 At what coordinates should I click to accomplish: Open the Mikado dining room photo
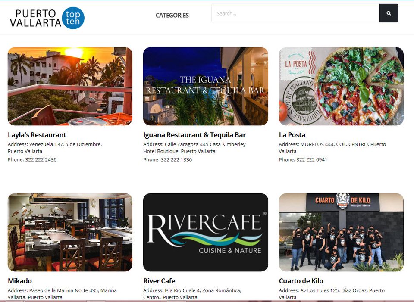click(x=70, y=232)
